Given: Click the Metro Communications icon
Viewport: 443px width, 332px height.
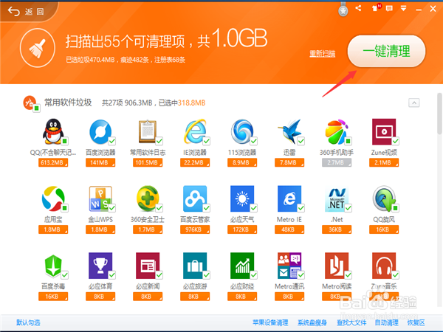Looking at the screenshot, I should click(289, 266).
